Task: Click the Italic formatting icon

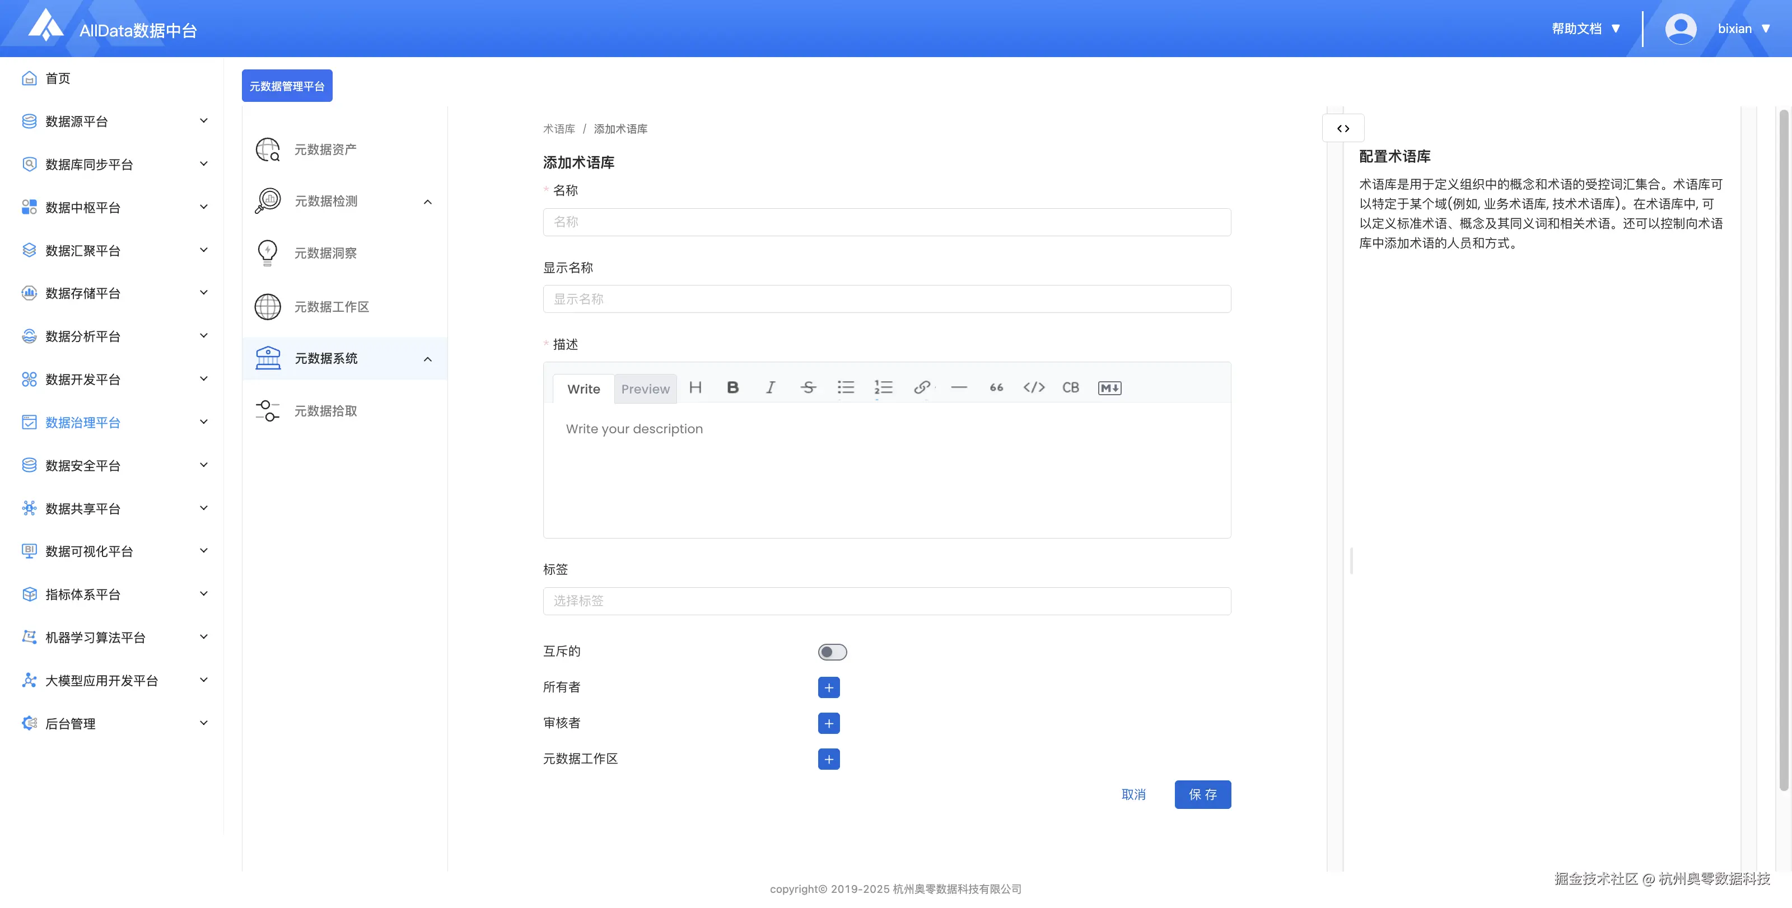Action: (770, 387)
